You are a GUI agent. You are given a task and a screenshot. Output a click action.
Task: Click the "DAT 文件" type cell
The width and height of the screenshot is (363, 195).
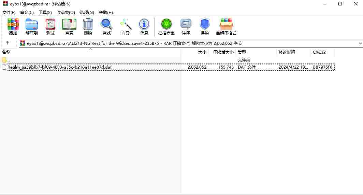pos(247,67)
